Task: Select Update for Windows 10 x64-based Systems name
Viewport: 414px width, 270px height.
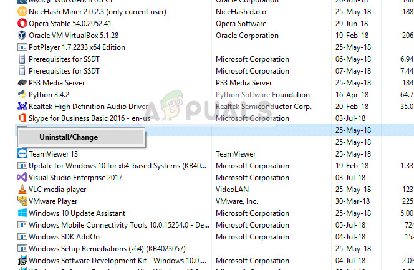Action: 117,166
